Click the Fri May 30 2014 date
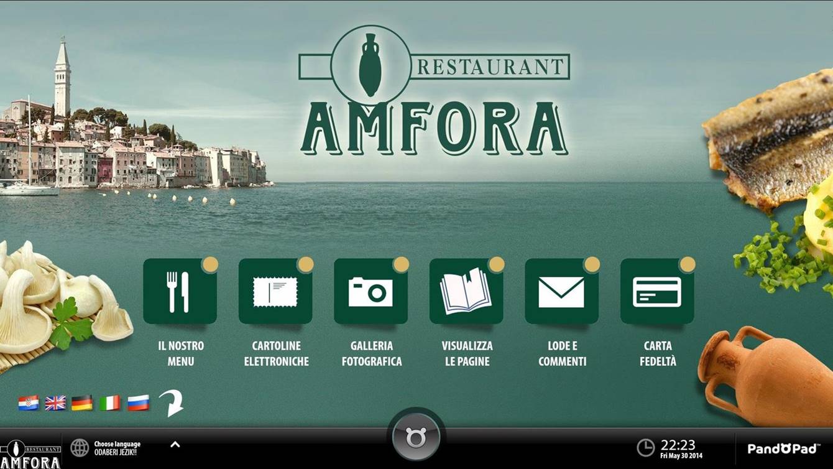This screenshot has width=833, height=469. click(681, 456)
